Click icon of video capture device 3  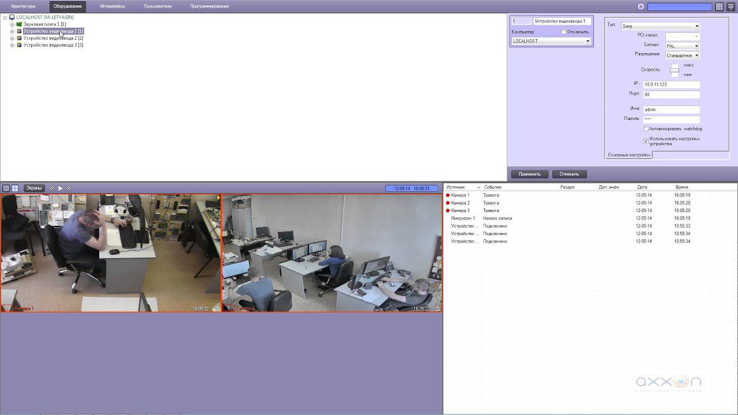click(19, 45)
